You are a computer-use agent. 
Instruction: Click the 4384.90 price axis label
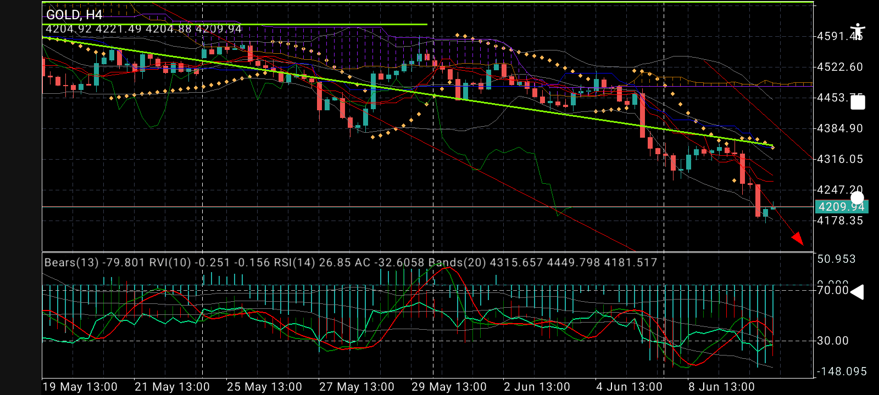click(840, 128)
